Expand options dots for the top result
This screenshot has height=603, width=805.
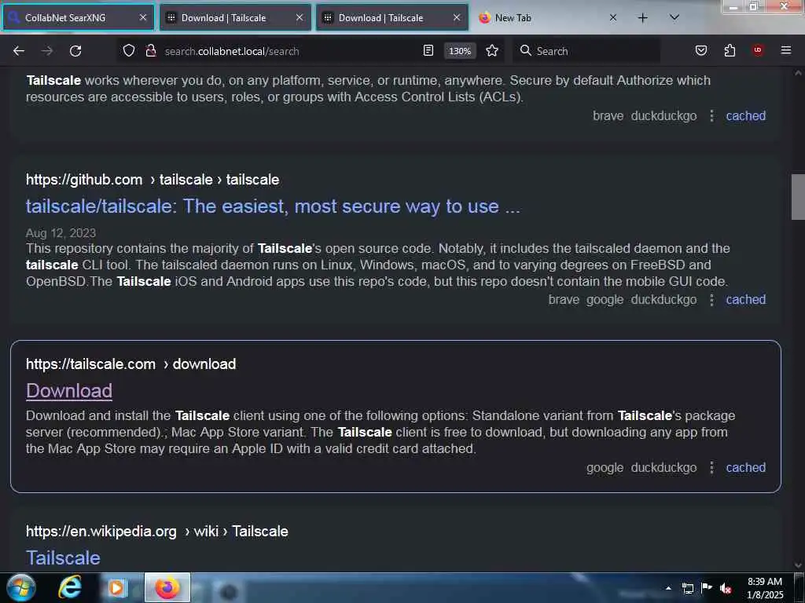[x=711, y=116]
